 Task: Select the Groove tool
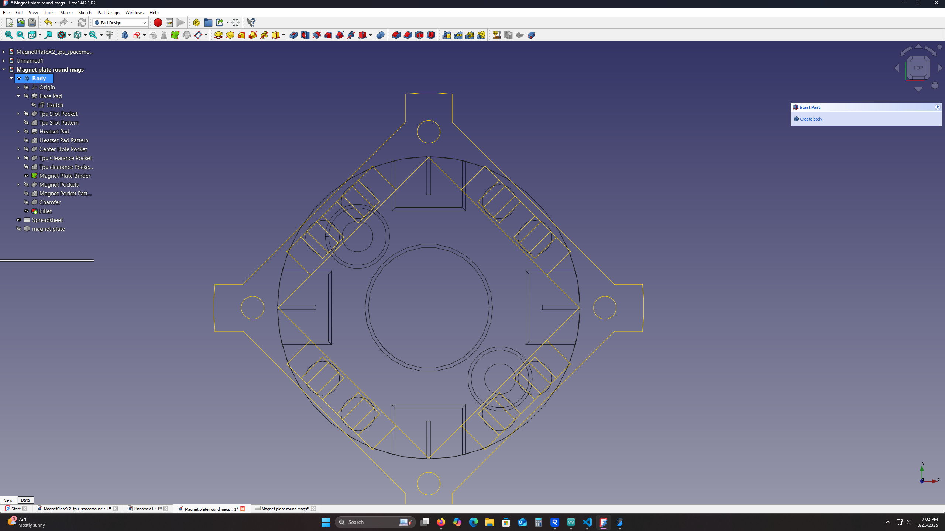coord(317,35)
